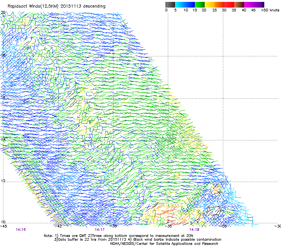This screenshot has height=246, width=281.
Task: Click the legend tick label 40
Action: [x=244, y=10]
